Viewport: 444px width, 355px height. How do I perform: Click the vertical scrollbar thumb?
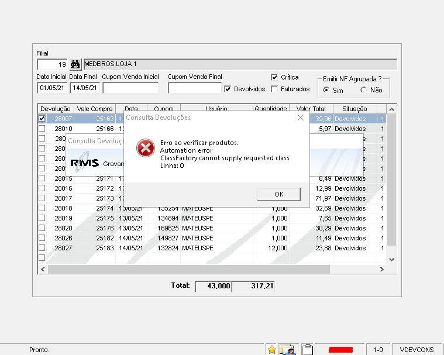(x=391, y=180)
